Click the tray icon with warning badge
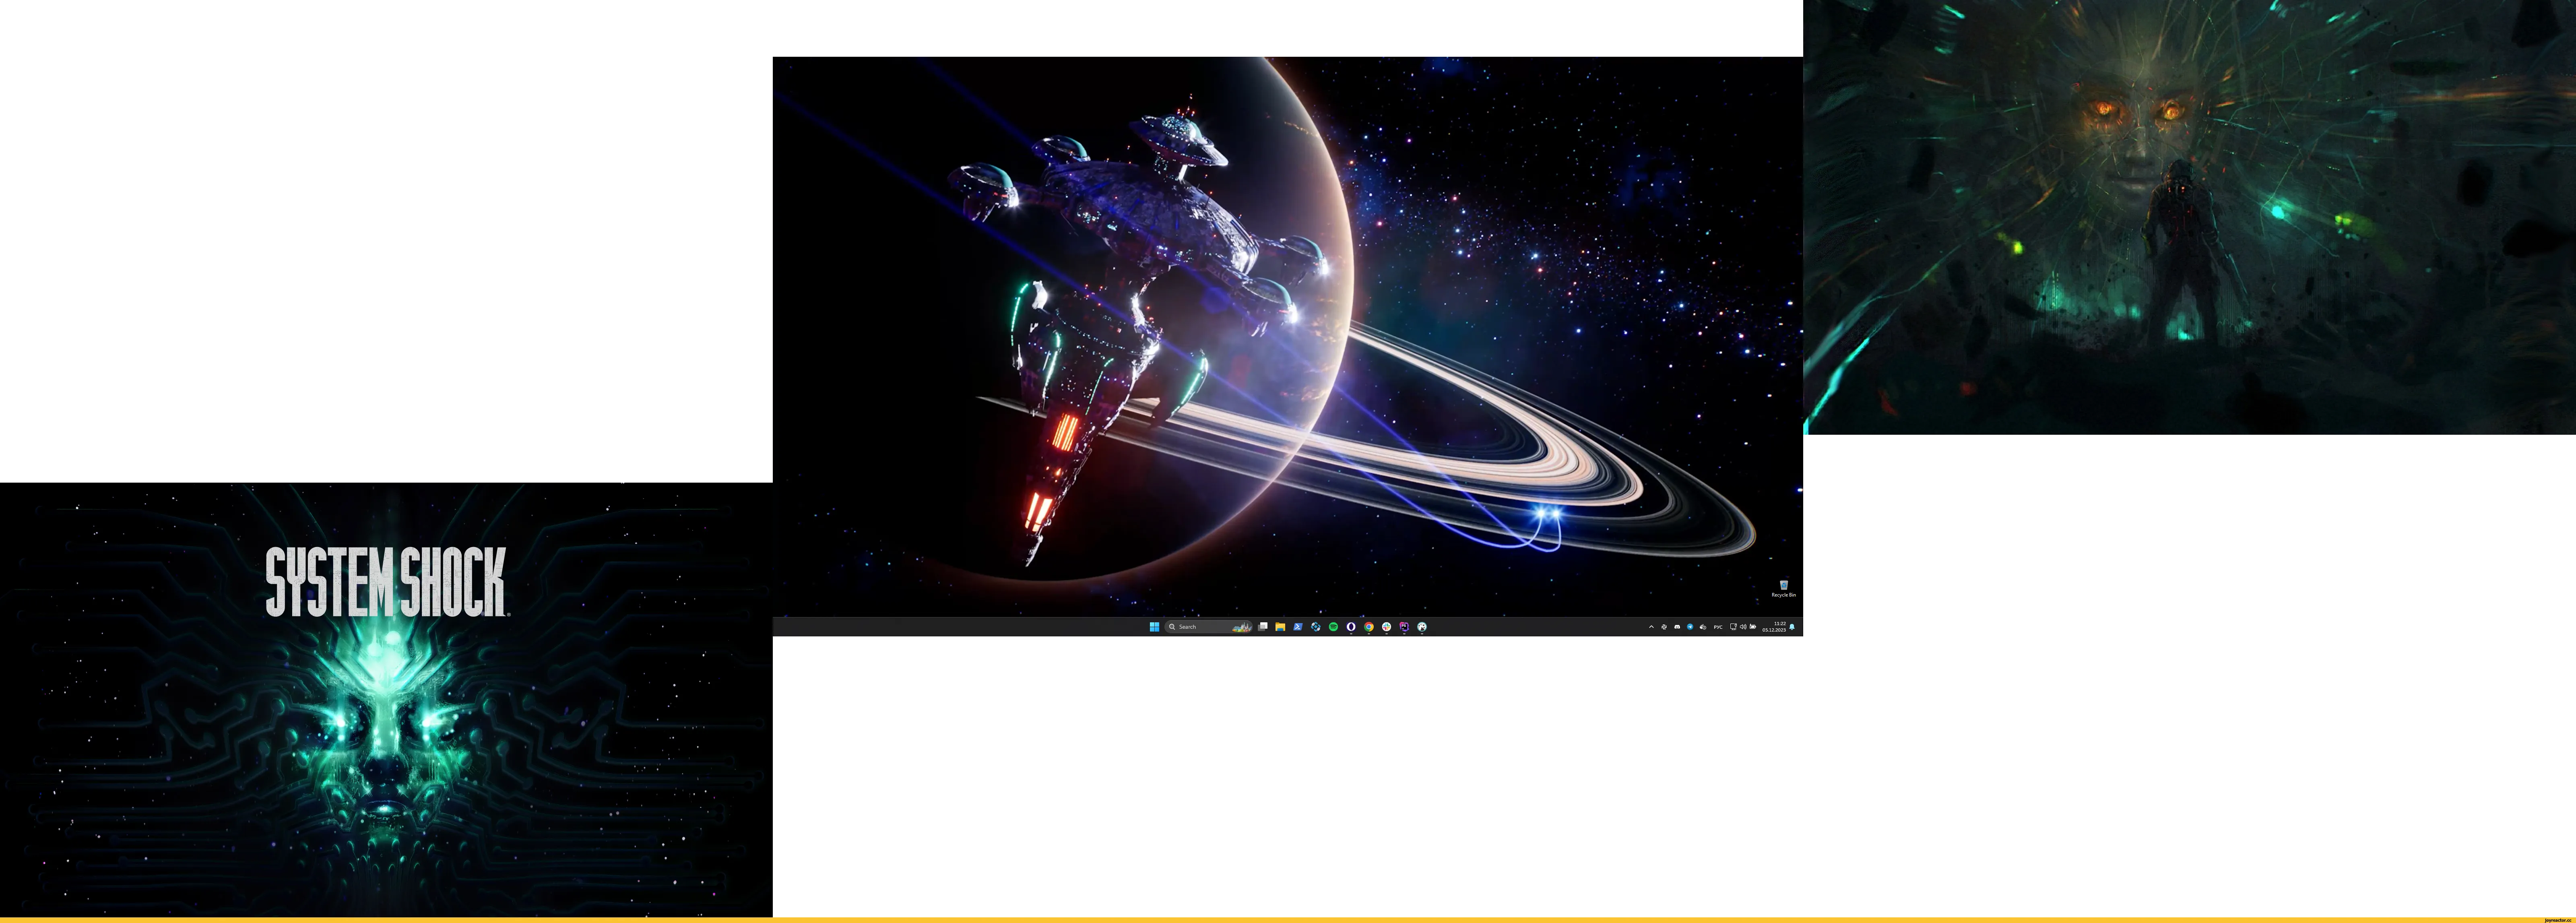Screen dimensions: 2576x923 1703,627
